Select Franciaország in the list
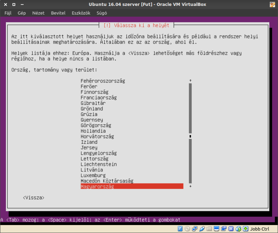This screenshot has width=278, height=233. 99,98
